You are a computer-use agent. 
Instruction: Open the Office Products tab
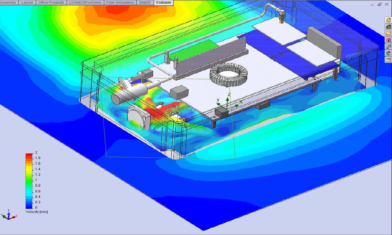(x=51, y=2)
